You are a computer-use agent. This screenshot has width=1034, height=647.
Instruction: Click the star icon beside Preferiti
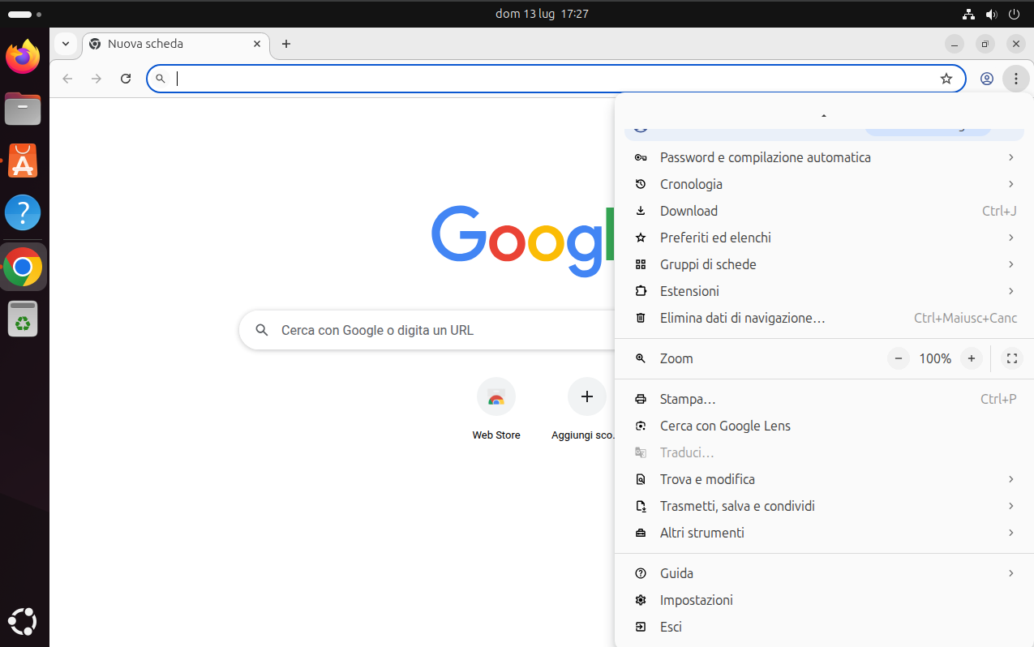coord(641,238)
